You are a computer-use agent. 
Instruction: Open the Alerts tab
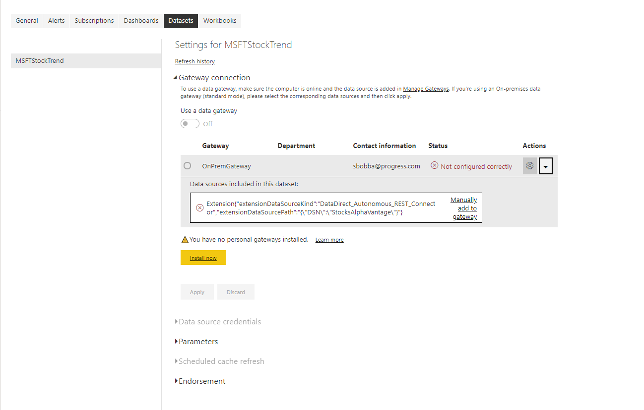tap(56, 21)
